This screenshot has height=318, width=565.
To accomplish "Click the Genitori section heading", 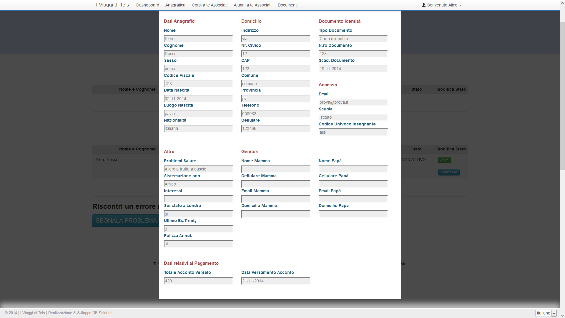I will pyautogui.click(x=250, y=152).
